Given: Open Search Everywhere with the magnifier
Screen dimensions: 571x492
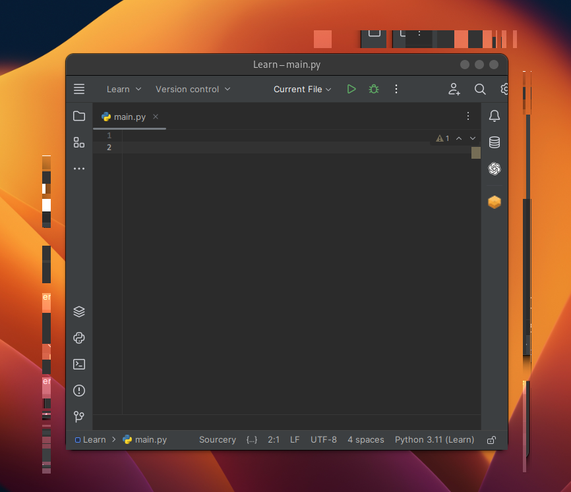Looking at the screenshot, I should (479, 89).
